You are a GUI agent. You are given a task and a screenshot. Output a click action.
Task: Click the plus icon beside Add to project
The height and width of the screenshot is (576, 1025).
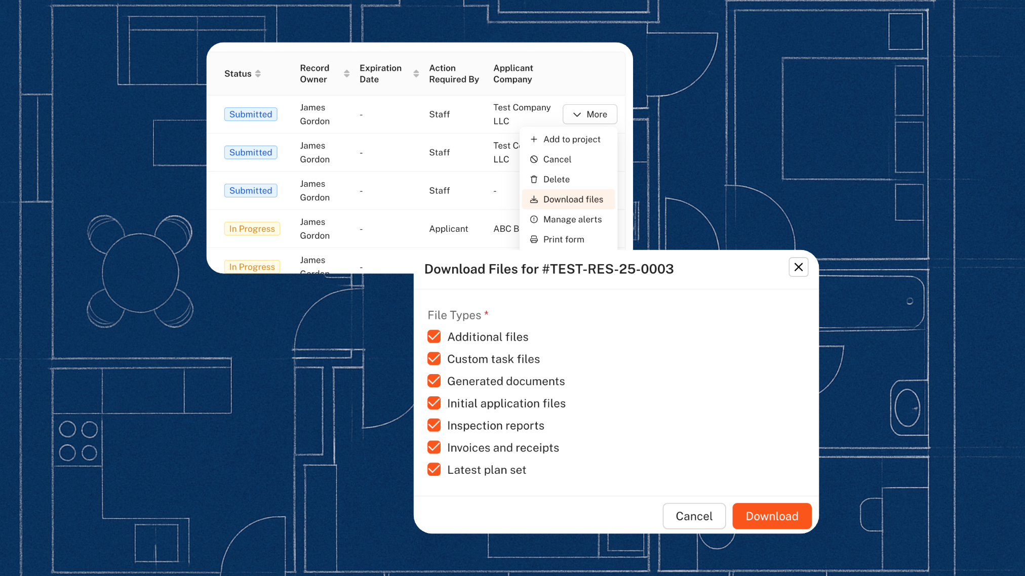point(534,139)
